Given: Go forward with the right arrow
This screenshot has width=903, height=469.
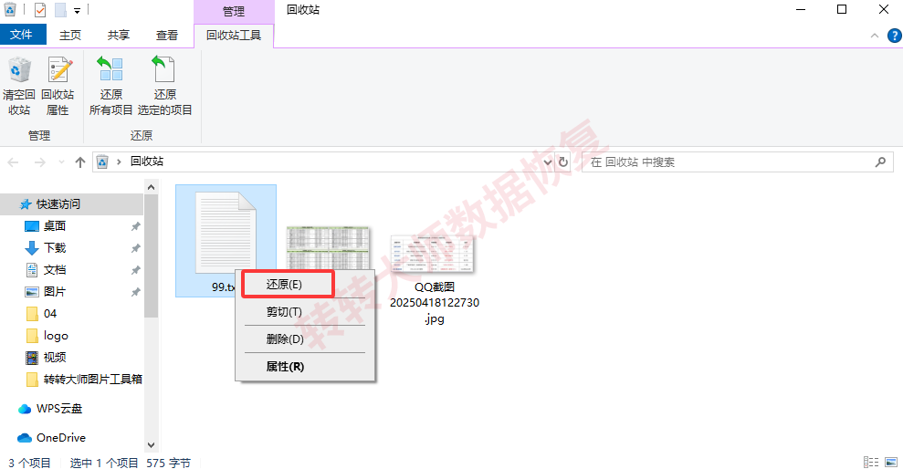Looking at the screenshot, I should click(40, 162).
